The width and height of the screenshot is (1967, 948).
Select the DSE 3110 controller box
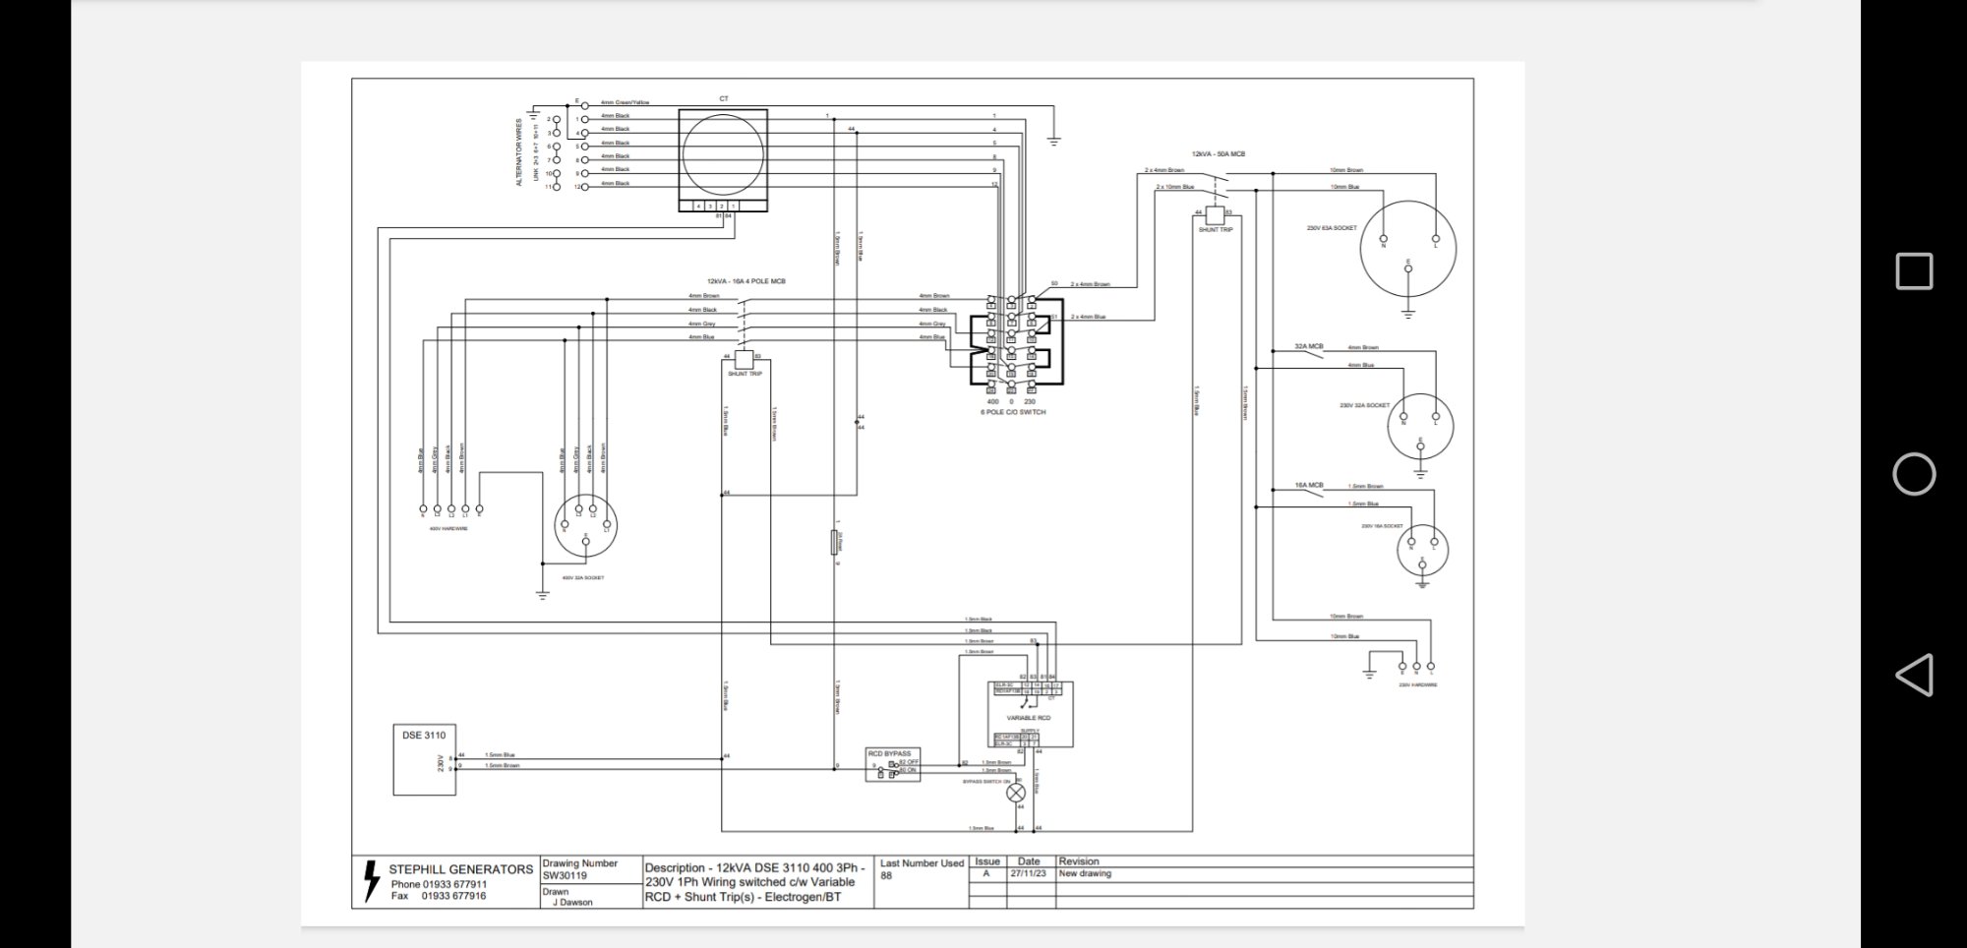coord(424,760)
